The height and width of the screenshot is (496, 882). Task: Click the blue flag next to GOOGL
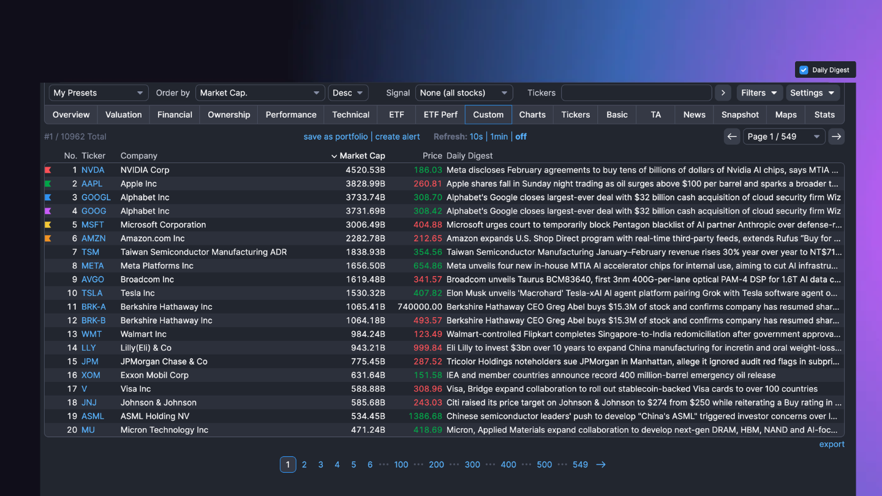tap(48, 198)
